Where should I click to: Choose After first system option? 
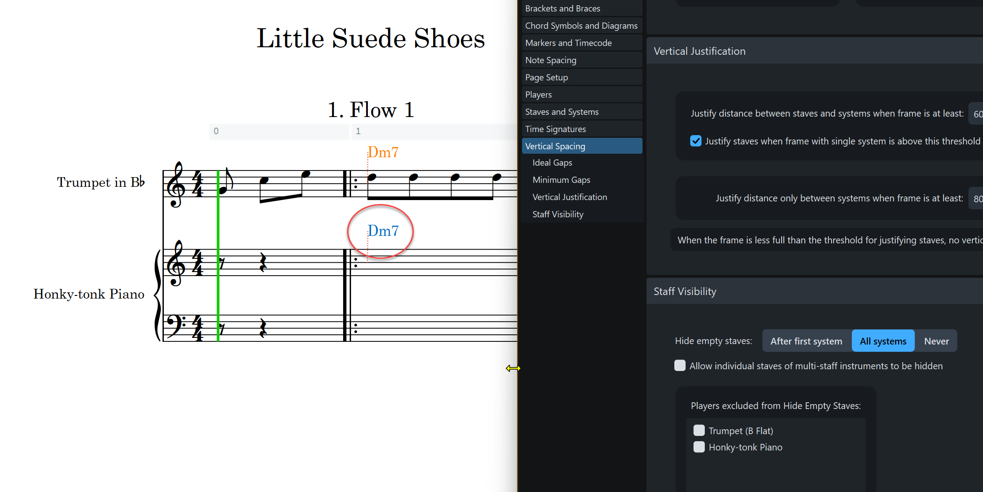pyautogui.click(x=806, y=341)
